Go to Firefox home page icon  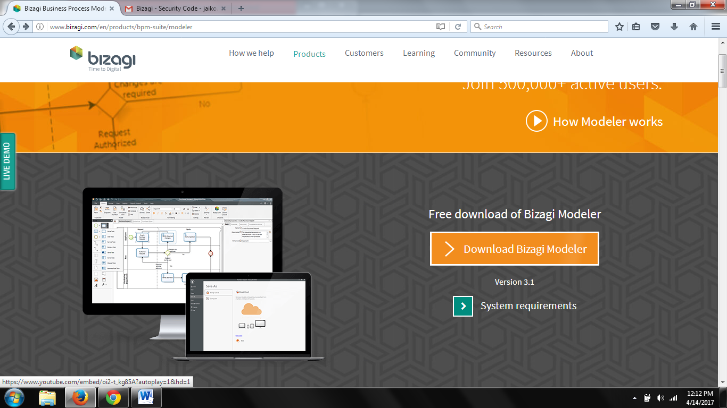click(x=693, y=27)
